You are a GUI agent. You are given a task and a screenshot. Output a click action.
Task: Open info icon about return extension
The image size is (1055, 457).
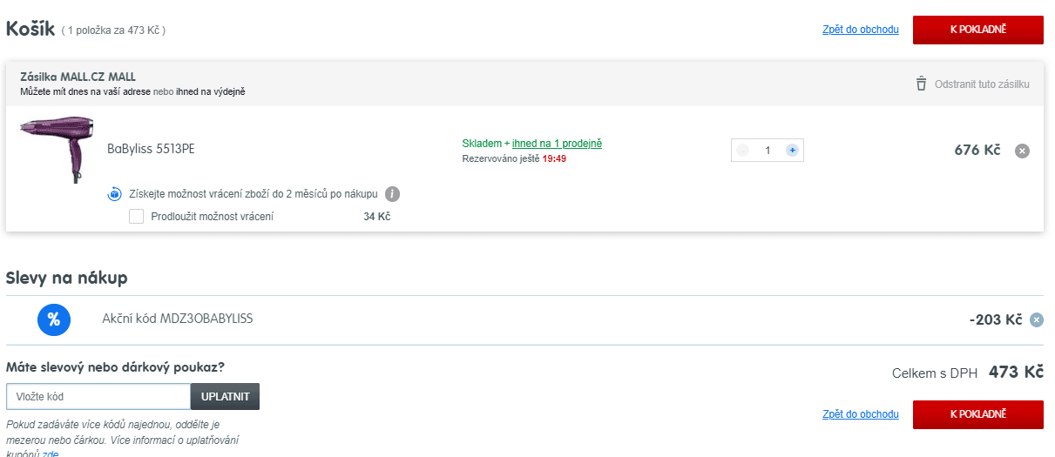[x=393, y=194]
